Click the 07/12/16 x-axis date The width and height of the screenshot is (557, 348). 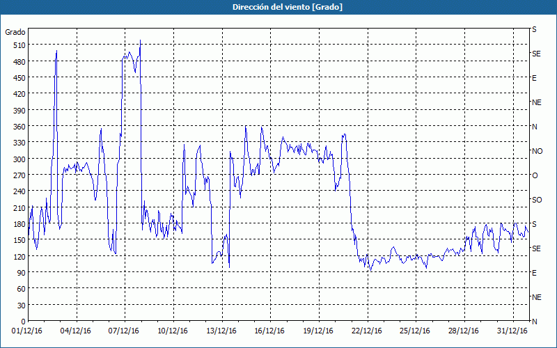click(124, 331)
